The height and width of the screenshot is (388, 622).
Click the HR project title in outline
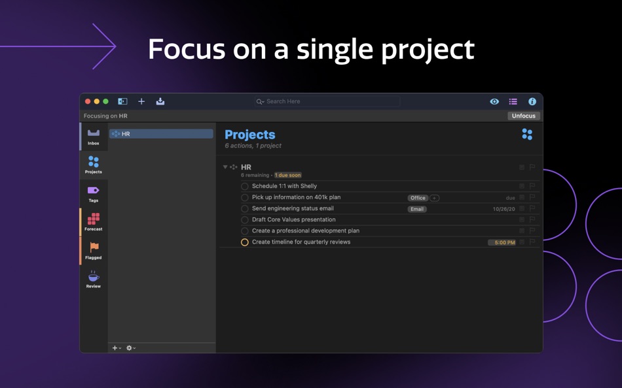pos(246,167)
